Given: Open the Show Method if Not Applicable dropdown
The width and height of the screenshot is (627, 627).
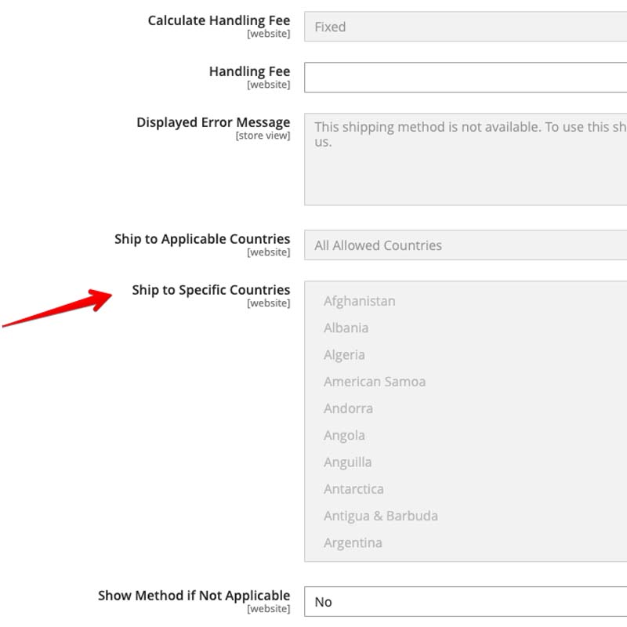Looking at the screenshot, I should coord(466,602).
